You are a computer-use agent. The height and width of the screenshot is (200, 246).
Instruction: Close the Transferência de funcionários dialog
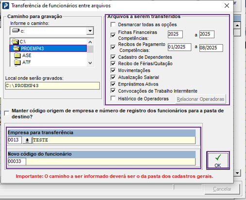click(227, 6)
